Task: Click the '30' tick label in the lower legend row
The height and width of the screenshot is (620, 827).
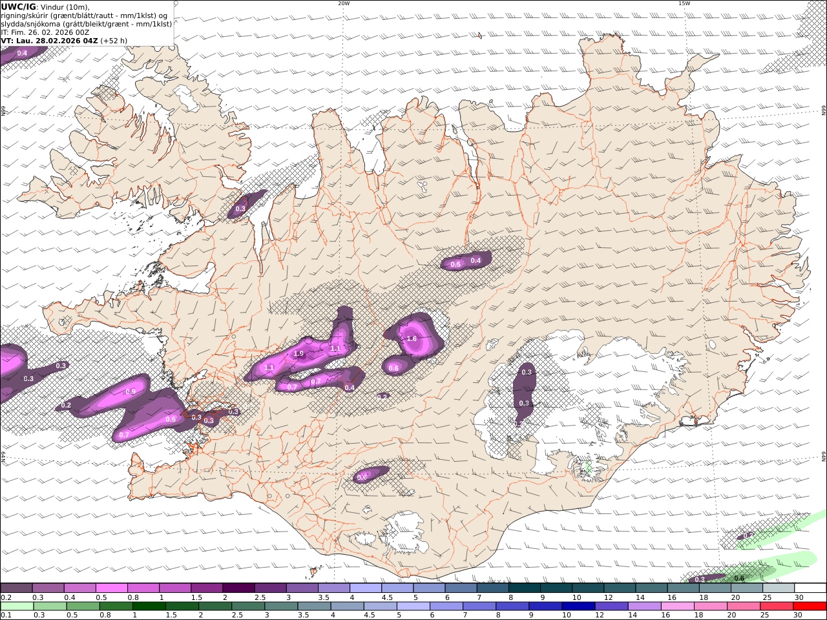Action: 798,615
